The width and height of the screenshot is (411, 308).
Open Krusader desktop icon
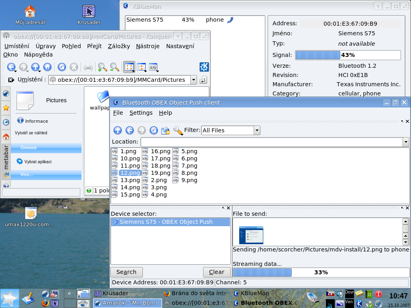point(89,15)
